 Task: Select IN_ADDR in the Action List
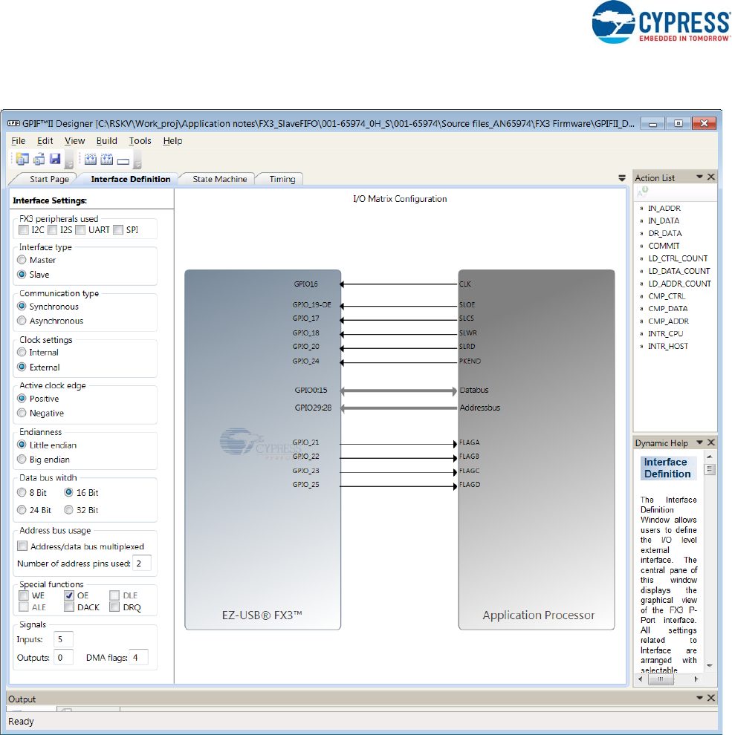click(x=664, y=208)
